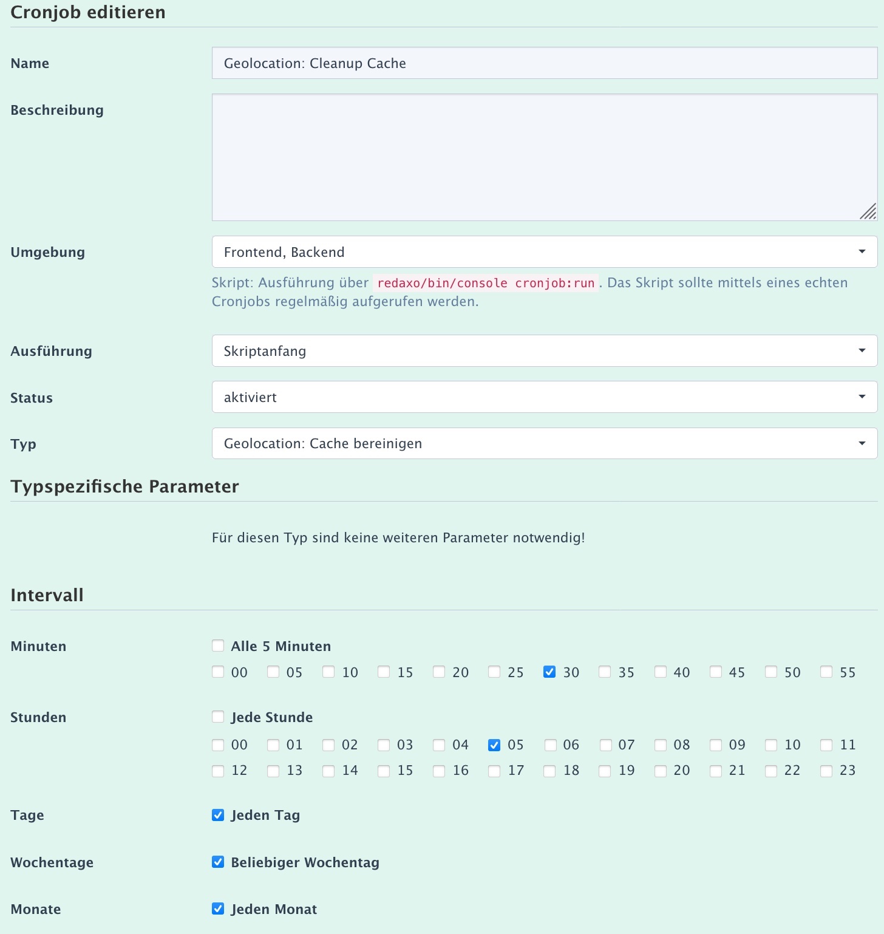Check hour 01 checkbox
The width and height of the screenshot is (884, 934).
coord(273,745)
